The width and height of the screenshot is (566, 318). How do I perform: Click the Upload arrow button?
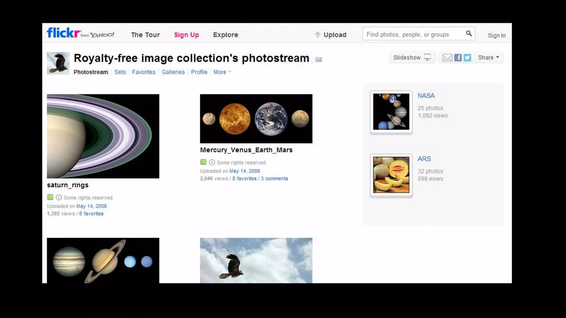tap(331, 35)
